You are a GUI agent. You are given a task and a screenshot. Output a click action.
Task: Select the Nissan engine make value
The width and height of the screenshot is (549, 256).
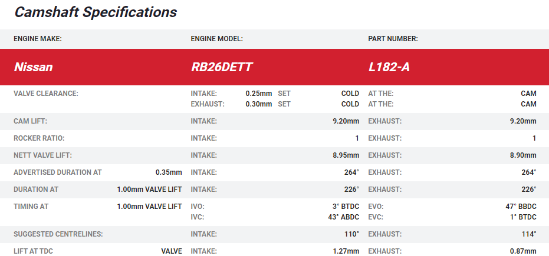pos(34,67)
